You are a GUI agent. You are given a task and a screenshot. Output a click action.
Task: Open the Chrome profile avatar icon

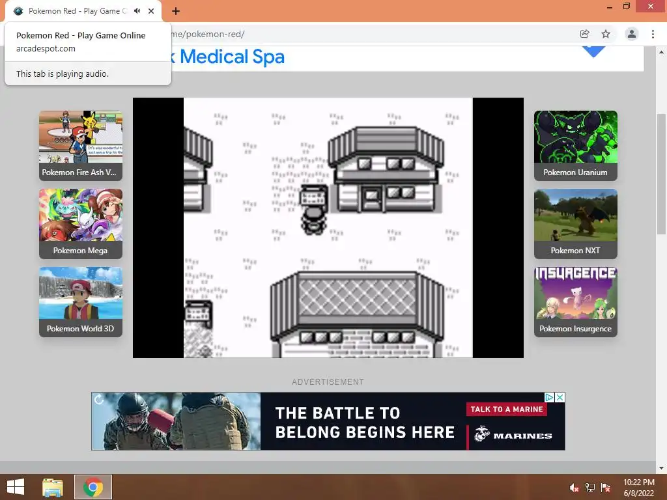[x=632, y=34]
